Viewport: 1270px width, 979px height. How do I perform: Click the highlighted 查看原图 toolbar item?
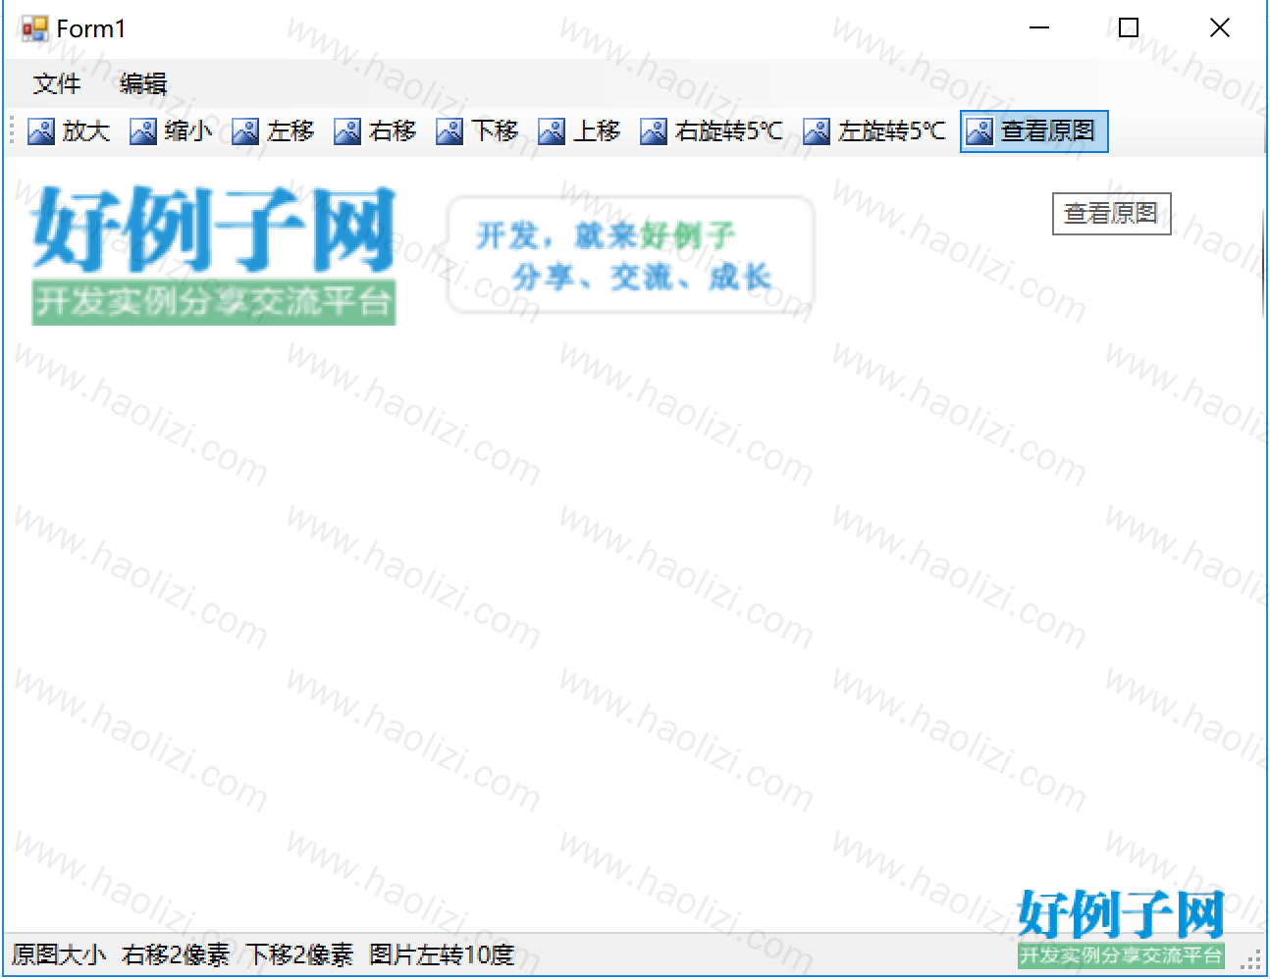coord(1034,131)
